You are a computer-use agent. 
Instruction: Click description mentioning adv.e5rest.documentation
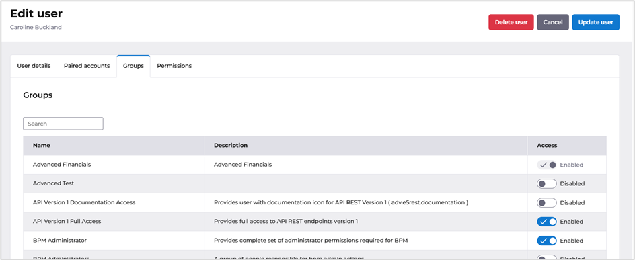coord(341,202)
